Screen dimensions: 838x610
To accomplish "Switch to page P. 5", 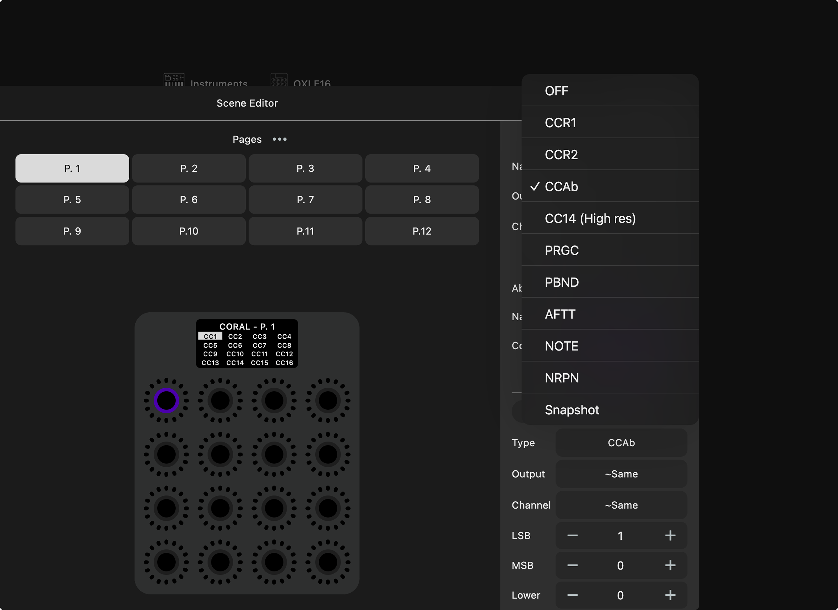I will (x=72, y=199).
